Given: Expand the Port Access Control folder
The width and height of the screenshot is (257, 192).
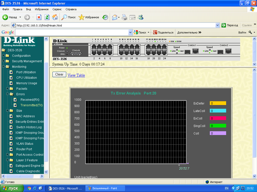Looking at the screenshot, I should 7,154.
